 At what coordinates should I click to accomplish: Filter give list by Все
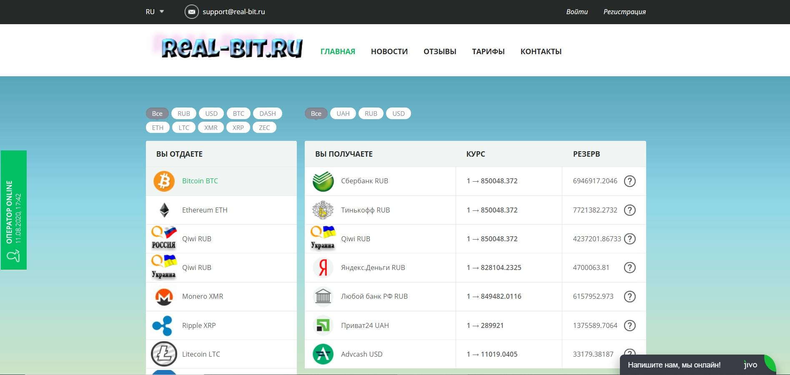157,113
